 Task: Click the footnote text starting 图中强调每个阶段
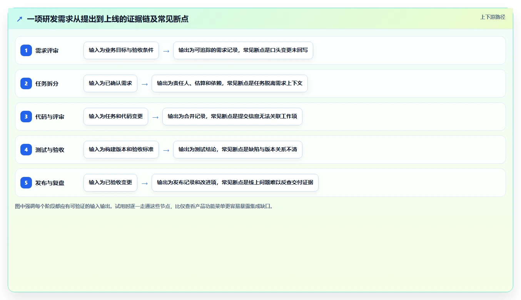(x=145, y=206)
